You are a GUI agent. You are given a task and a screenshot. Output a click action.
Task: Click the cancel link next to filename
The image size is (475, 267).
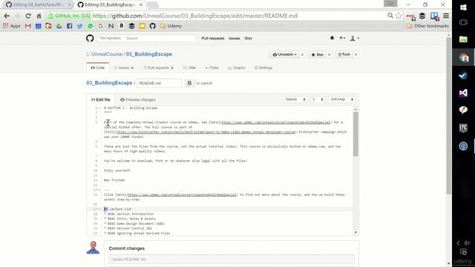tap(206, 83)
